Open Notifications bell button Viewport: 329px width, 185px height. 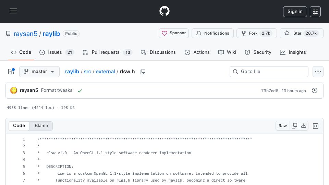pyautogui.click(x=212, y=33)
